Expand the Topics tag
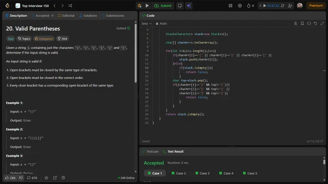The width and height of the screenshot is (328, 184). 24,39
